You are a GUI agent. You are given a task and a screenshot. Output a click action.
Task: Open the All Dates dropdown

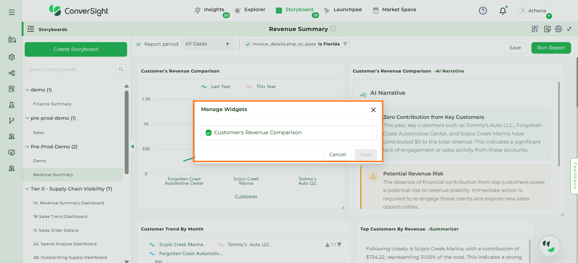click(x=208, y=44)
